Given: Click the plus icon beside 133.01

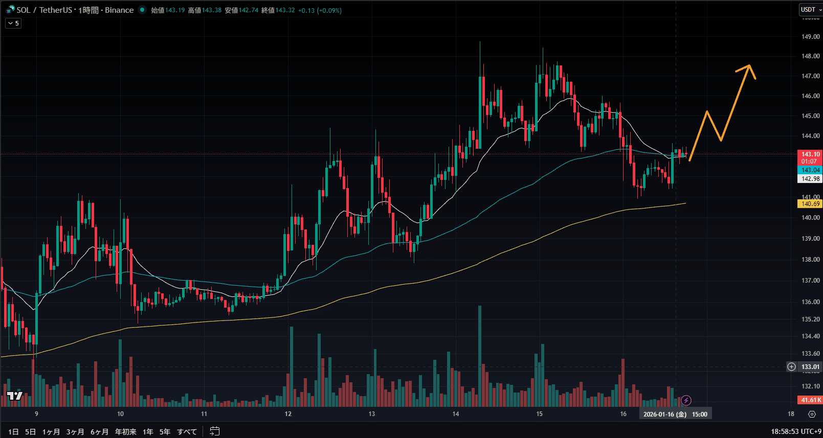Looking at the screenshot, I should pos(791,366).
